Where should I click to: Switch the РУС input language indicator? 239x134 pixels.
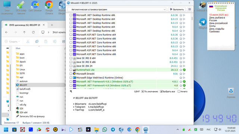pos(208,130)
